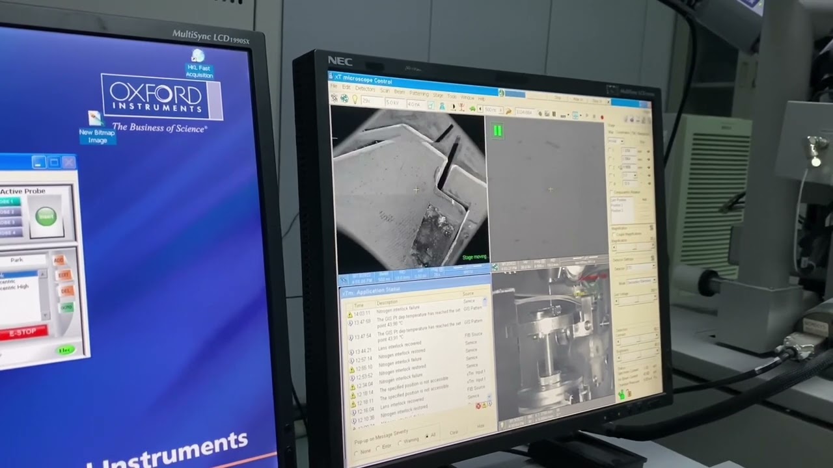Click the light bulb icon in the toolbar

click(355, 99)
